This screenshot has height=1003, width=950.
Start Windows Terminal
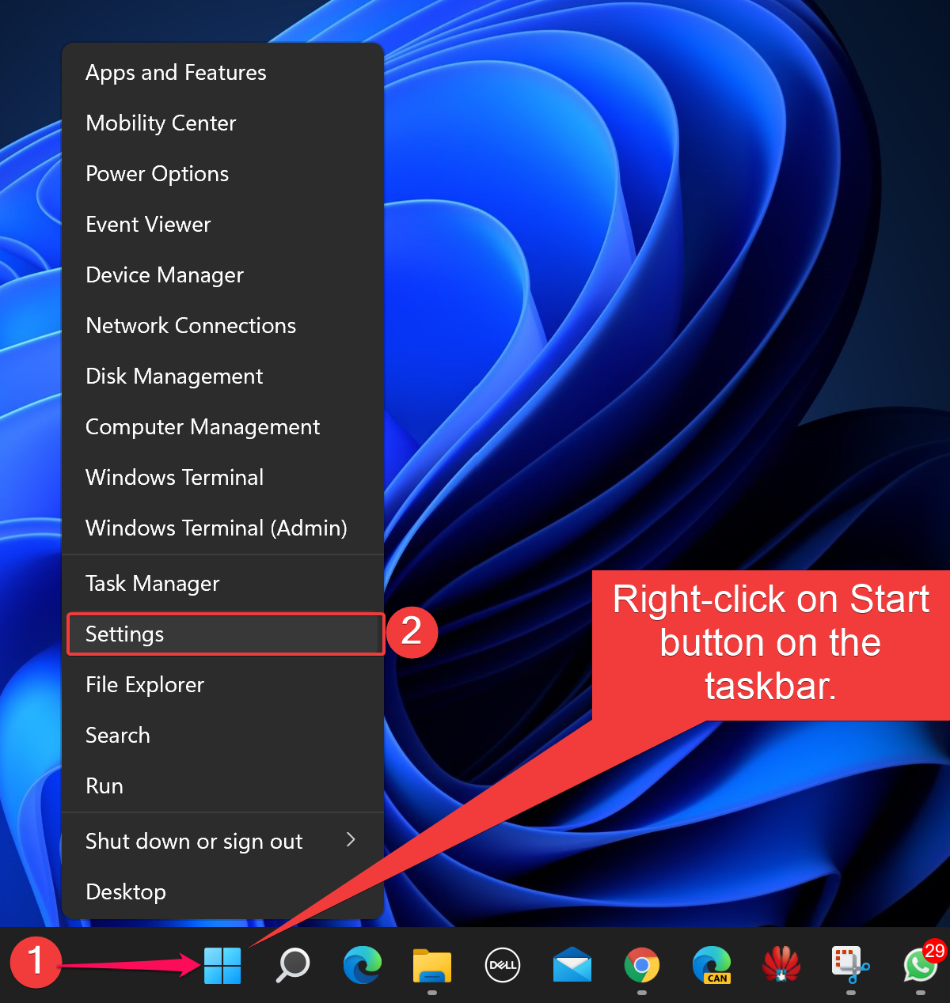point(222,478)
